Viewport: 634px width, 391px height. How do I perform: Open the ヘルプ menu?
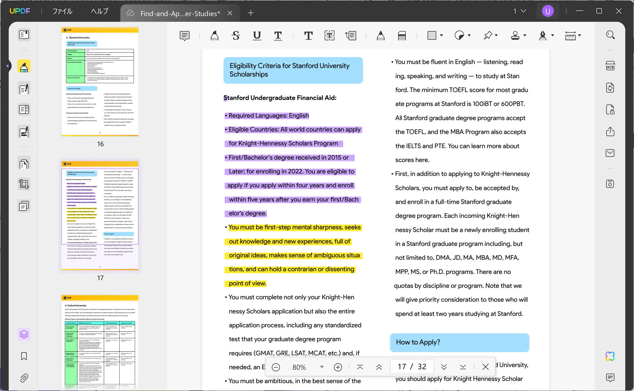[100, 11]
